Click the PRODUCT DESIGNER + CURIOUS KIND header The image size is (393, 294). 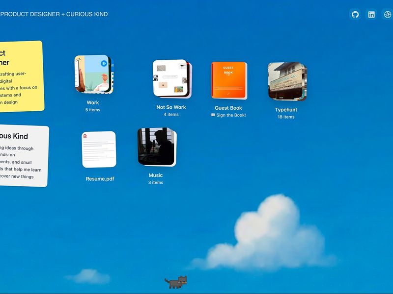point(54,14)
